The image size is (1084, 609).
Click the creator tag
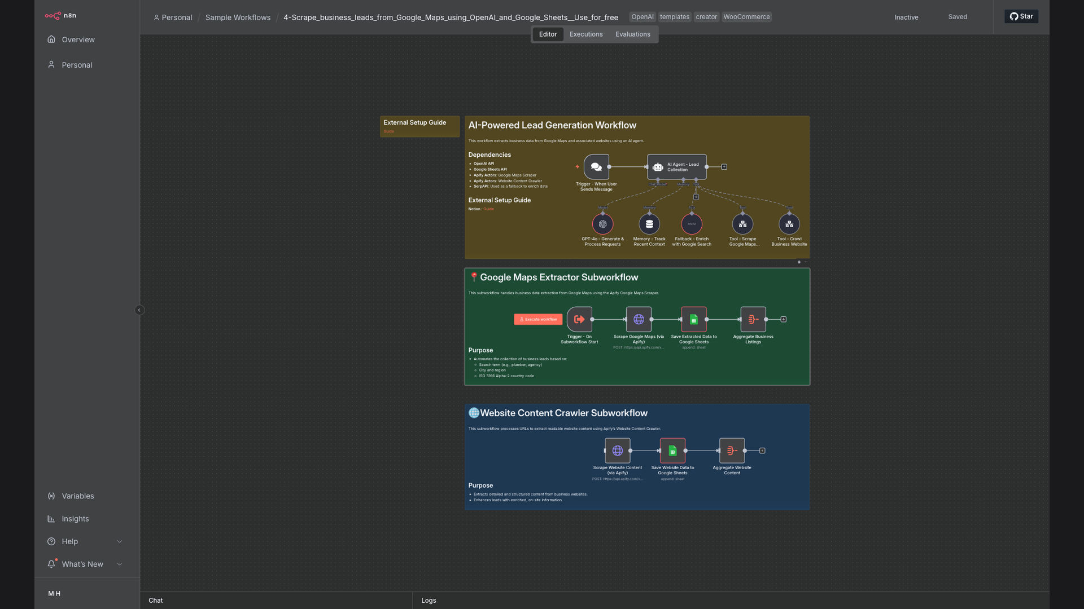point(706,17)
